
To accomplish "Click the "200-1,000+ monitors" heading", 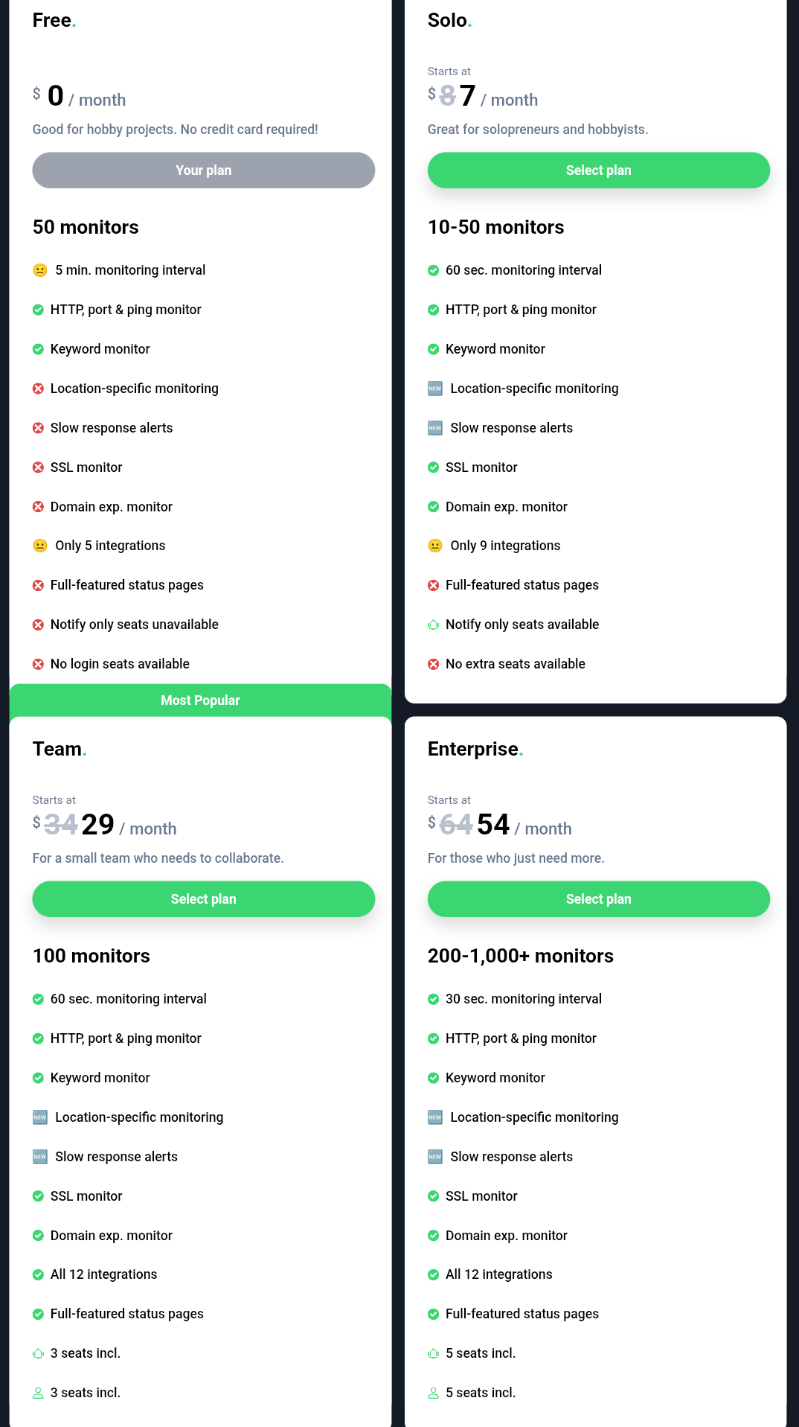I will pyautogui.click(x=520, y=956).
